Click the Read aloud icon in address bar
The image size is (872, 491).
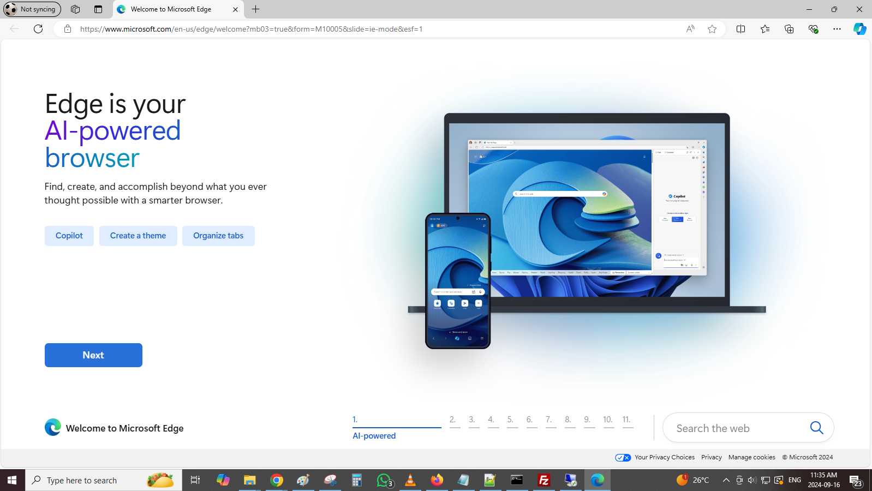tap(690, 29)
